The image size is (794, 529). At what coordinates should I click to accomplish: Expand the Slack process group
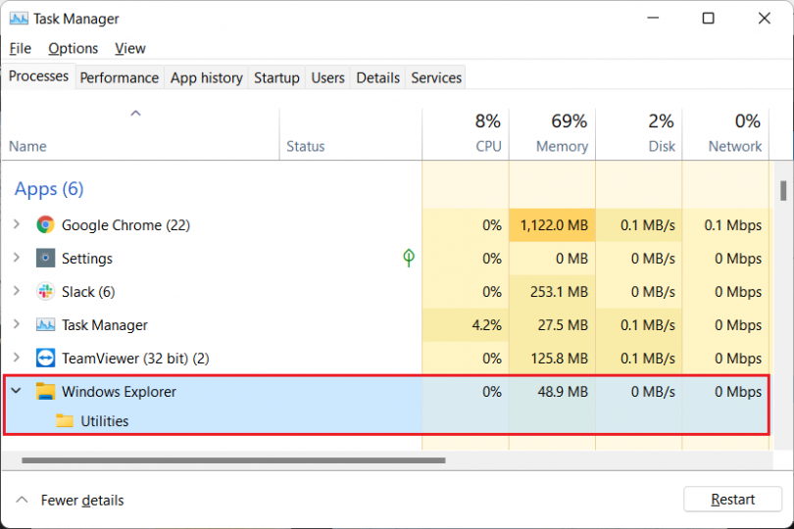point(17,292)
